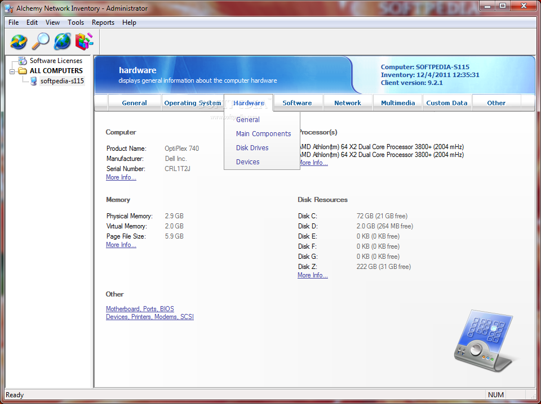Open the View menu
Viewport: 541px width, 404px height.
click(x=52, y=23)
